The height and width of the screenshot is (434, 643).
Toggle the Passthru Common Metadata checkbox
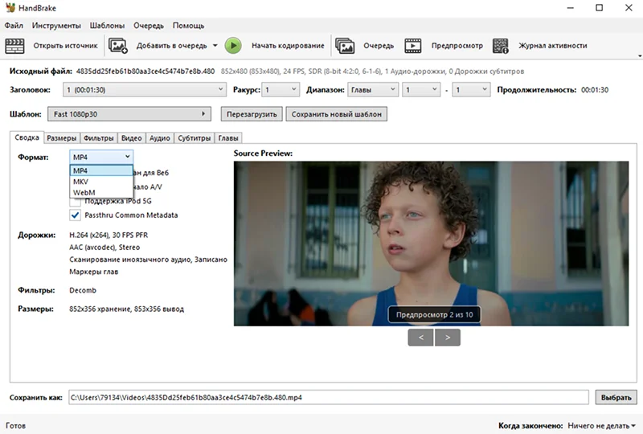75,215
